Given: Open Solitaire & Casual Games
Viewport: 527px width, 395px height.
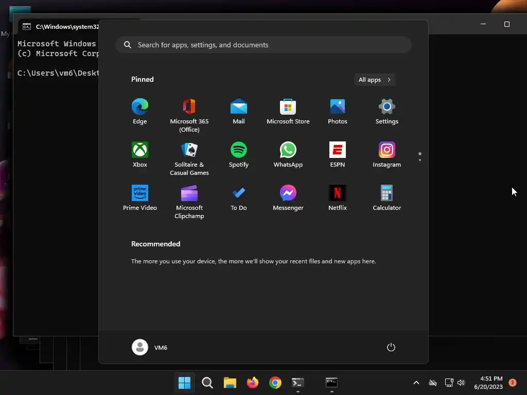Looking at the screenshot, I should click(189, 159).
